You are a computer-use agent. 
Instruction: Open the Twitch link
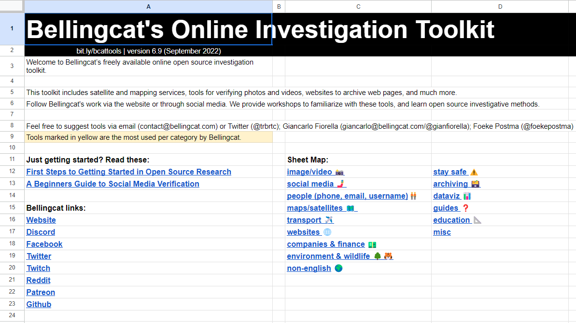pyautogui.click(x=38, y=269)
